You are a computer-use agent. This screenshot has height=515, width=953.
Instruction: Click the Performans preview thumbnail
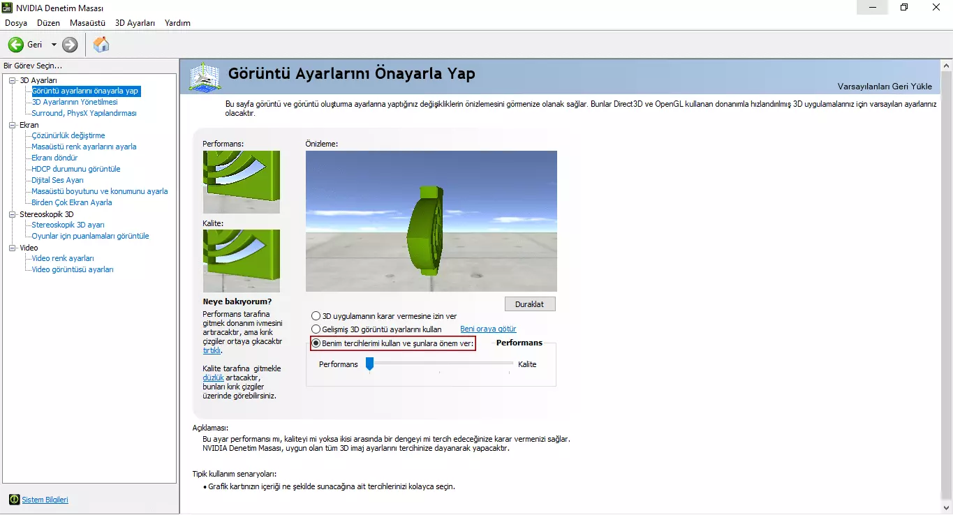242,182
